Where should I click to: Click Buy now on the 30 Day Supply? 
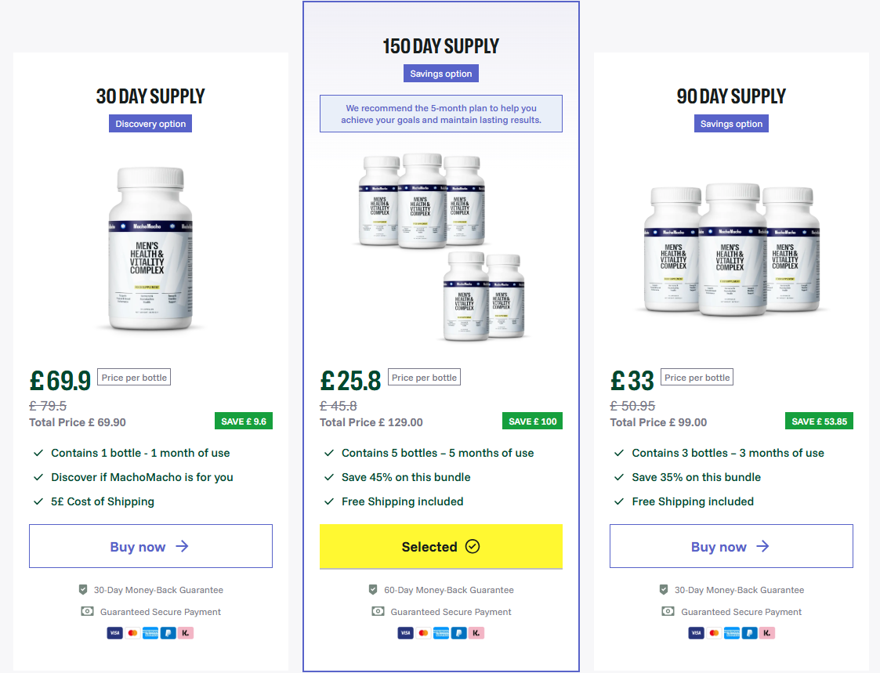coord(150,546)
